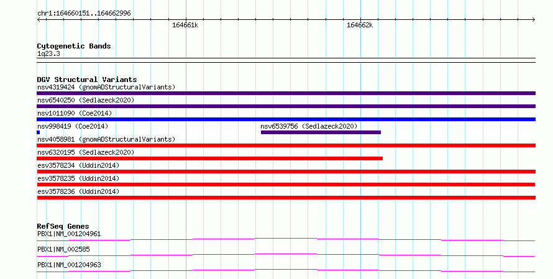Open the nsv6320195 (Sedlazeck2020) label

tap(86, 152)
